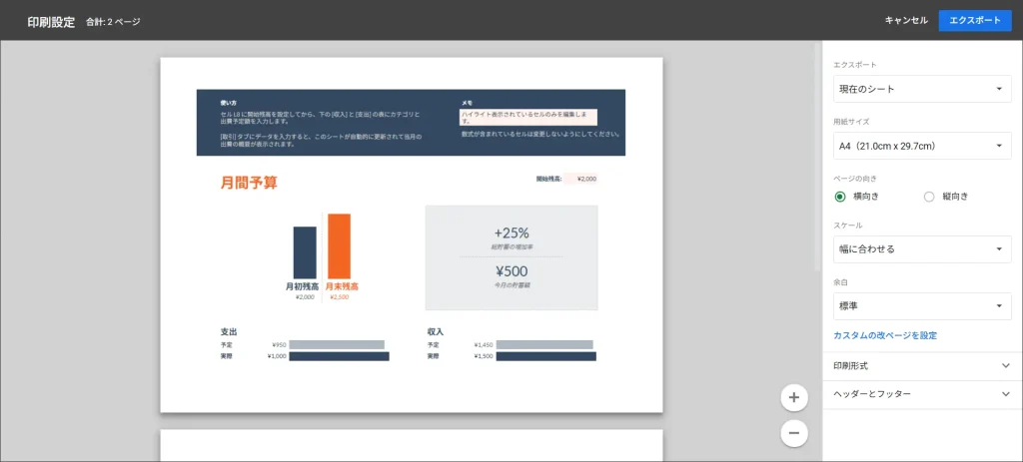
Task: Click the ページの向き label
Action: [x=855, y=178]
